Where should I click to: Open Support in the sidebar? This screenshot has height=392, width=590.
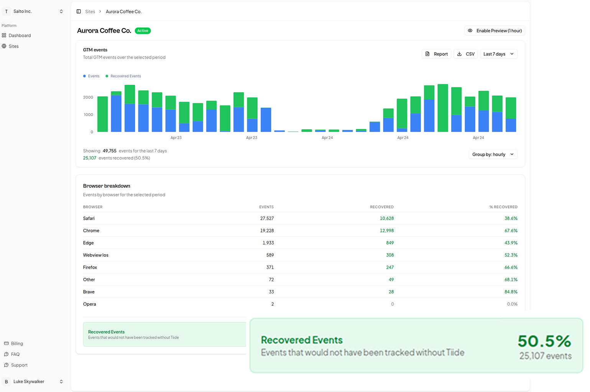19,365
